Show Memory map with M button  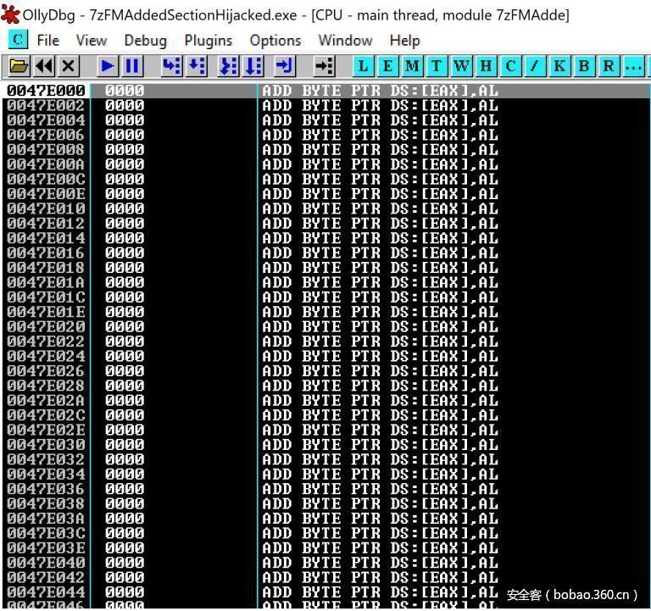click(413, 66)
